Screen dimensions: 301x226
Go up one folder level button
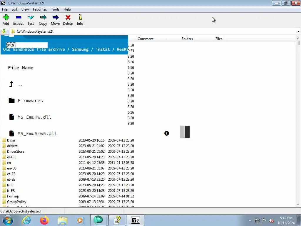pyautogui.click(x=4, y=31)
